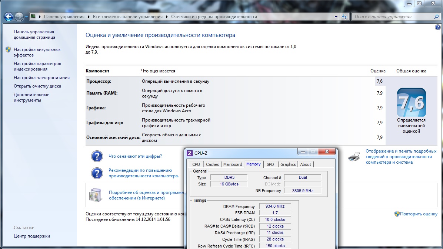Click the 7,6 overall score badge
The width and height of the screenshot is (443, 249).
[411, 102]
